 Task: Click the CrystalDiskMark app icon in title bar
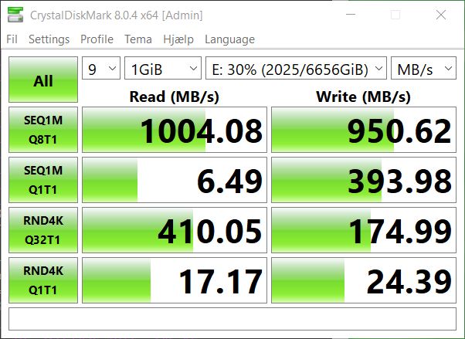(15, 15)
